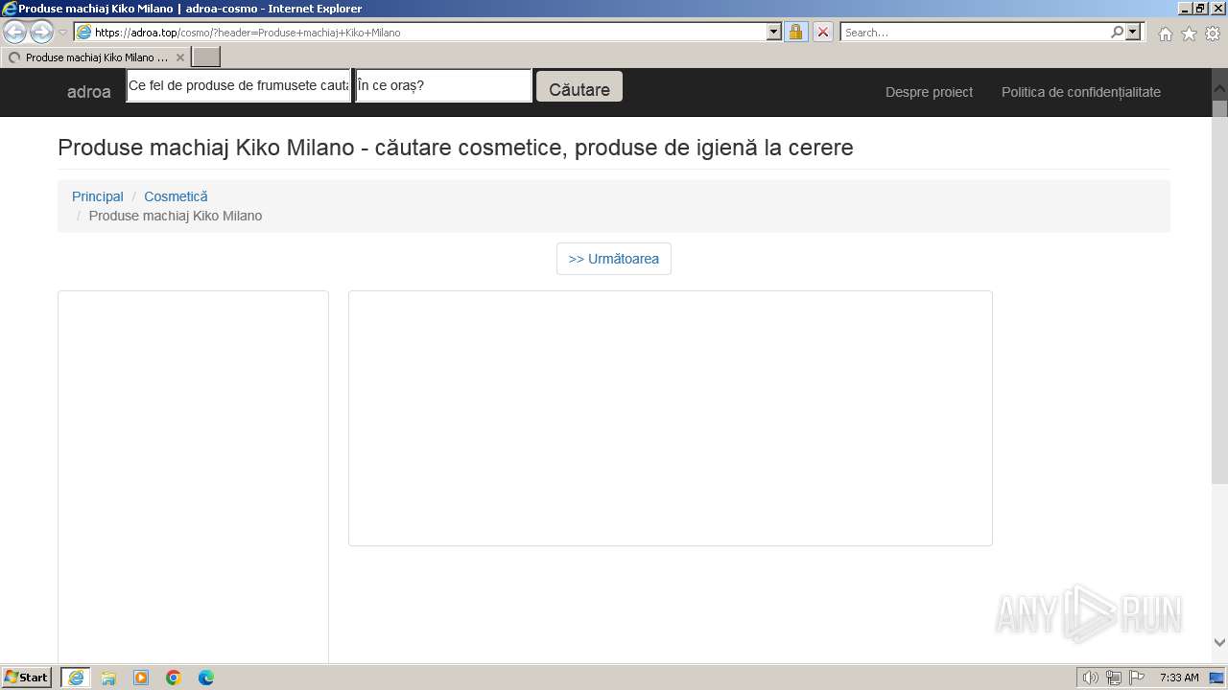Click the 7:33 AM system clock
The image size is (1228, 690).
pyautogui.click(x=1179, y=678)
